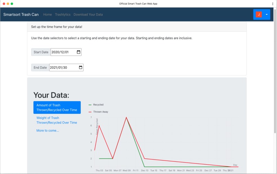Select Weight of Trash Thrown/Recycled Over Time tab
277x174 pixels.
(x=57, y=120)
